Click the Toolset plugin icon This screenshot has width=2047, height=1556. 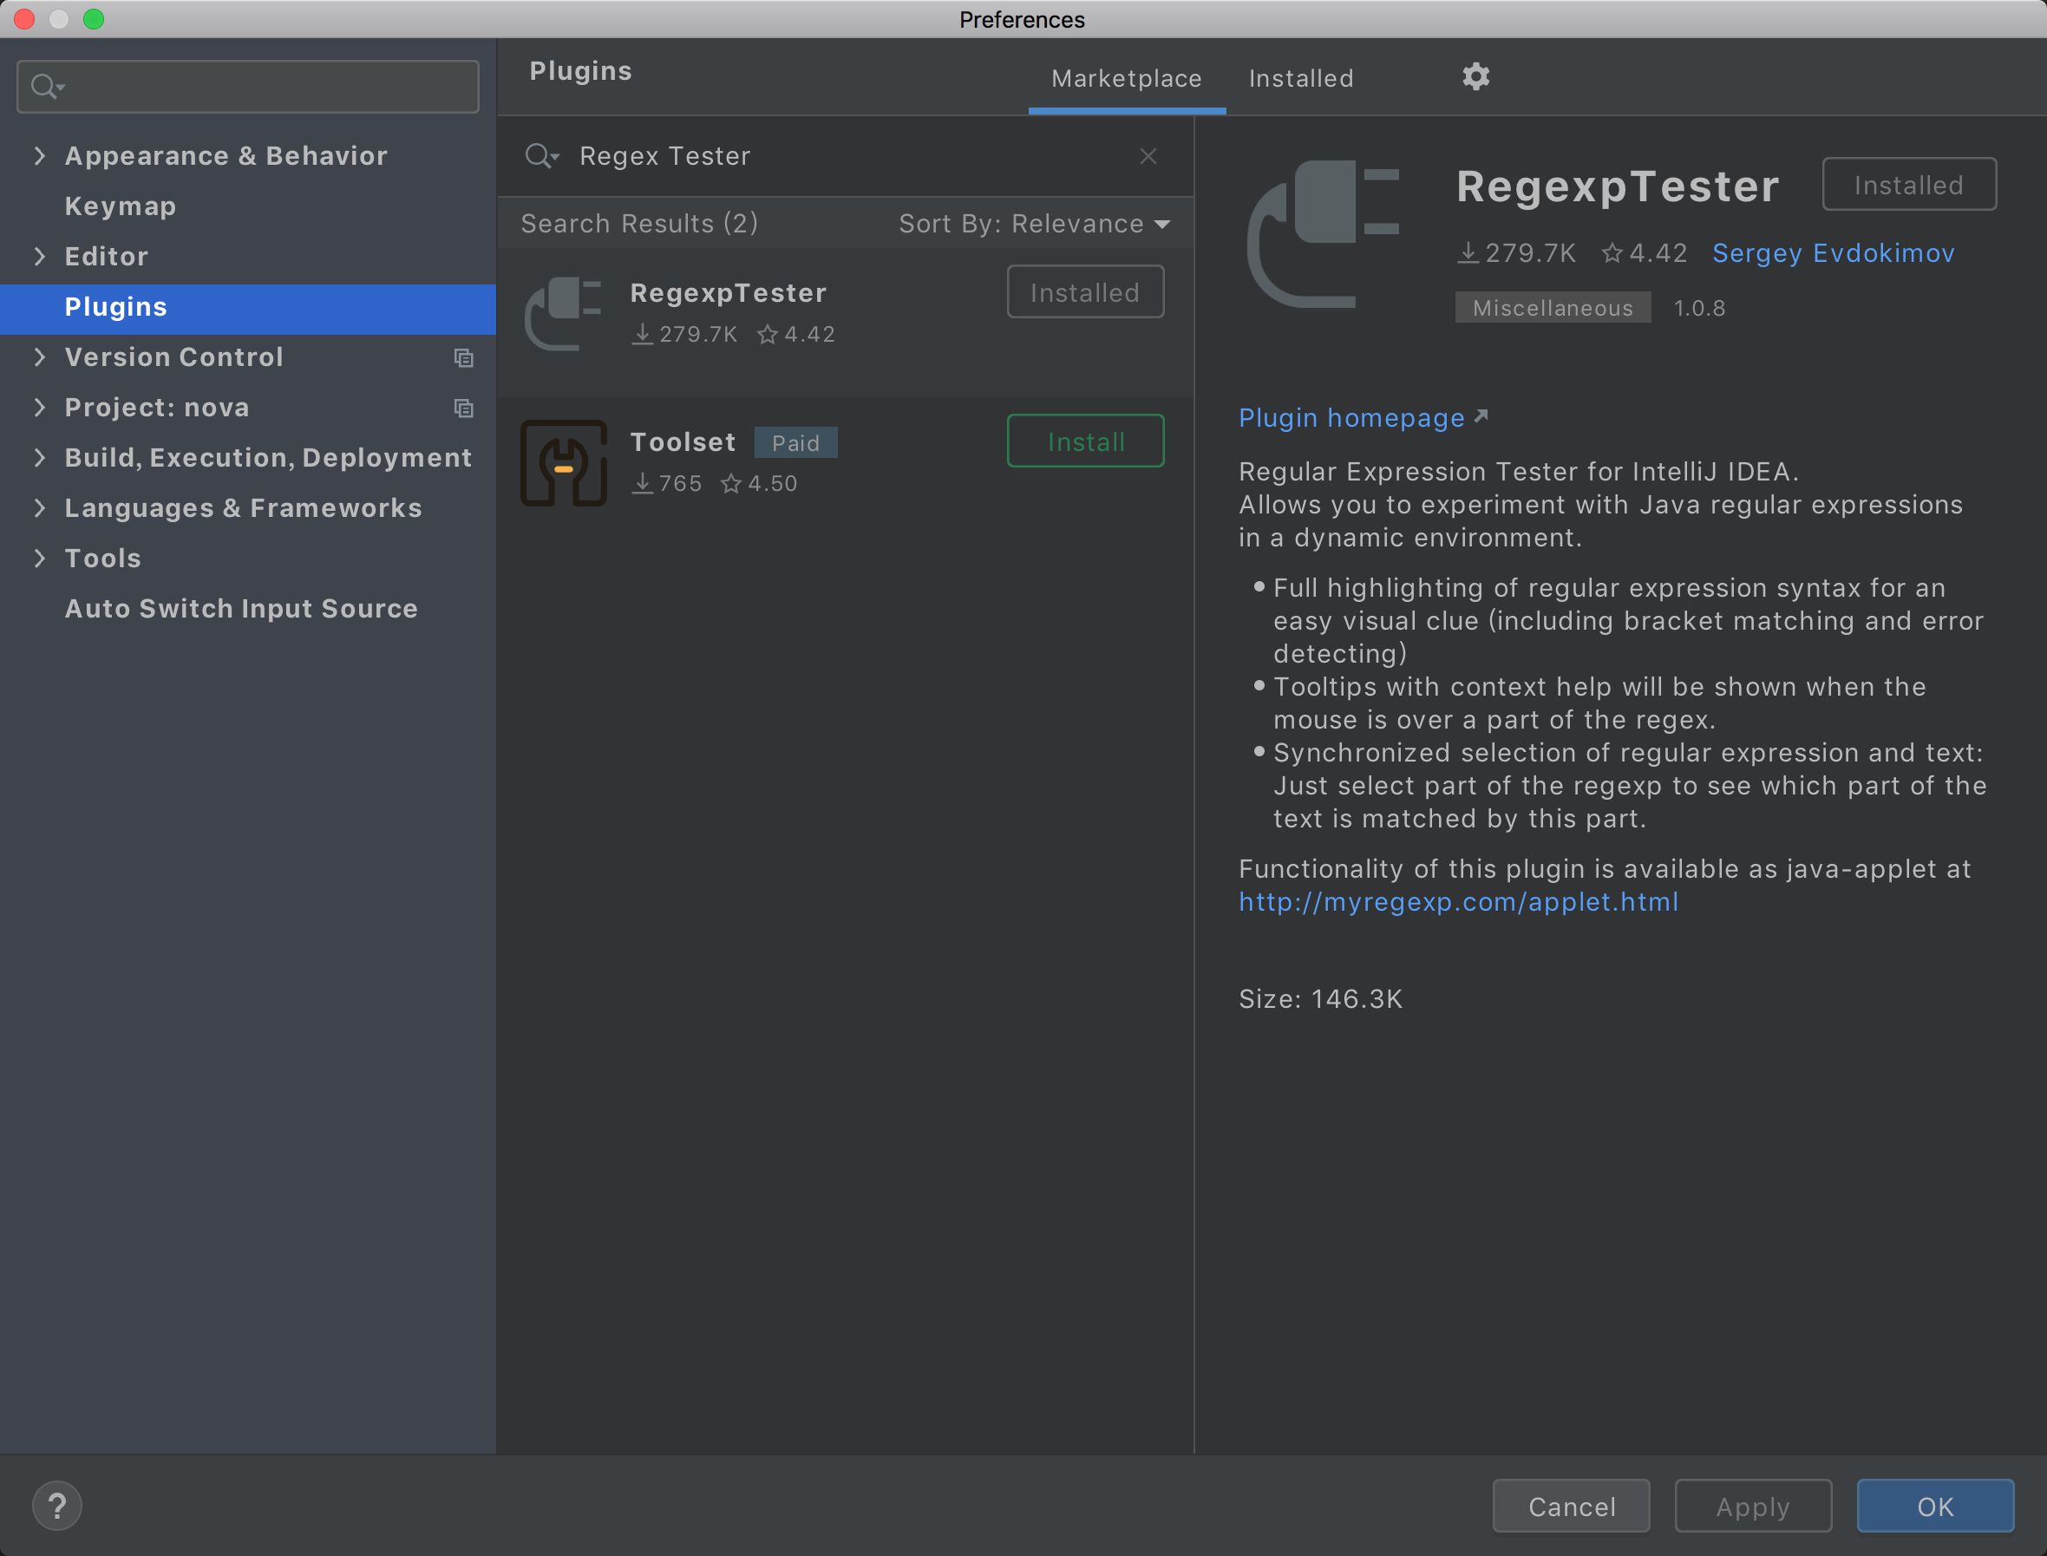[563, 463]
